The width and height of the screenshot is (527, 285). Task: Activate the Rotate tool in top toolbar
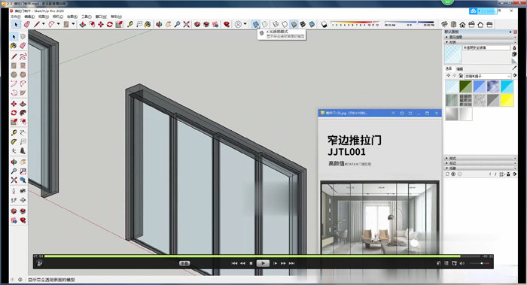point(110,25)
